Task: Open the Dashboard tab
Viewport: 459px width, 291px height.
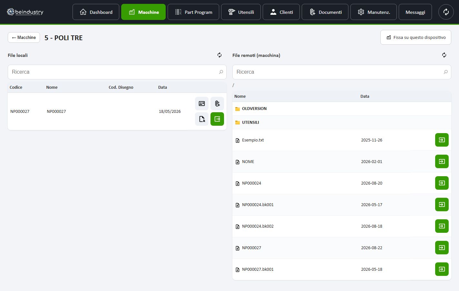Action: click(x=96, y=12)
